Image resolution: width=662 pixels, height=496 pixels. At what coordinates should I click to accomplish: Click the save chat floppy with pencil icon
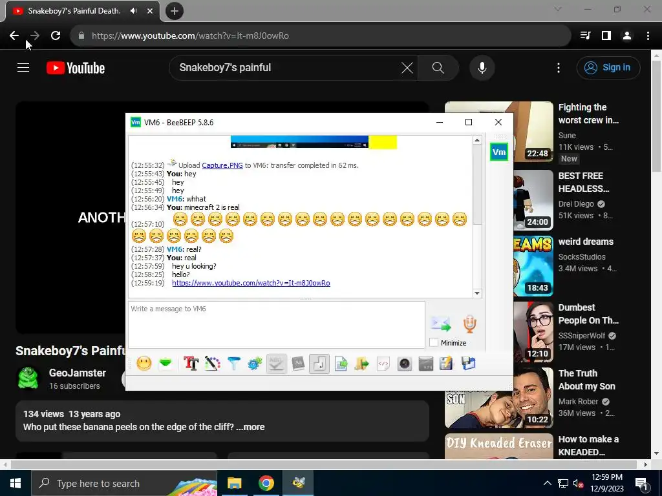[x=446, y=364]
